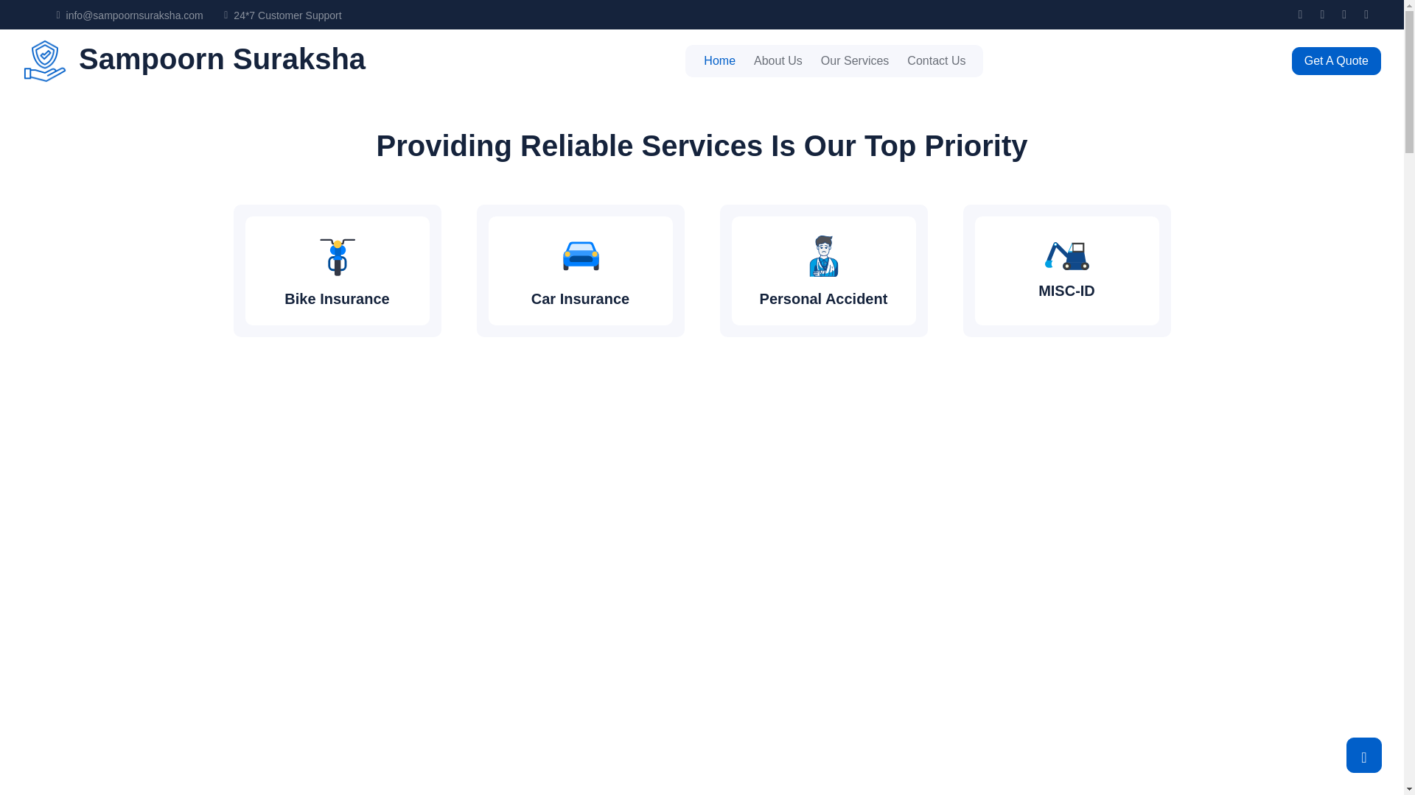Click the first social icon in top bar

1300,15
